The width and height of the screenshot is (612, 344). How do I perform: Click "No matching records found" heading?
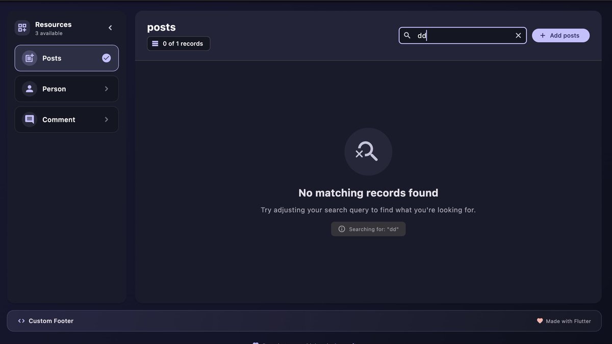tap(368, 193)
